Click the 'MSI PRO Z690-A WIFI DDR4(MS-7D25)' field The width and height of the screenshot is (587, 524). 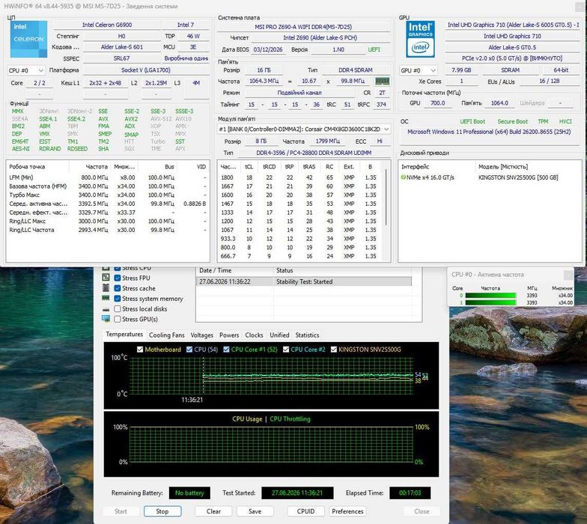303,27
